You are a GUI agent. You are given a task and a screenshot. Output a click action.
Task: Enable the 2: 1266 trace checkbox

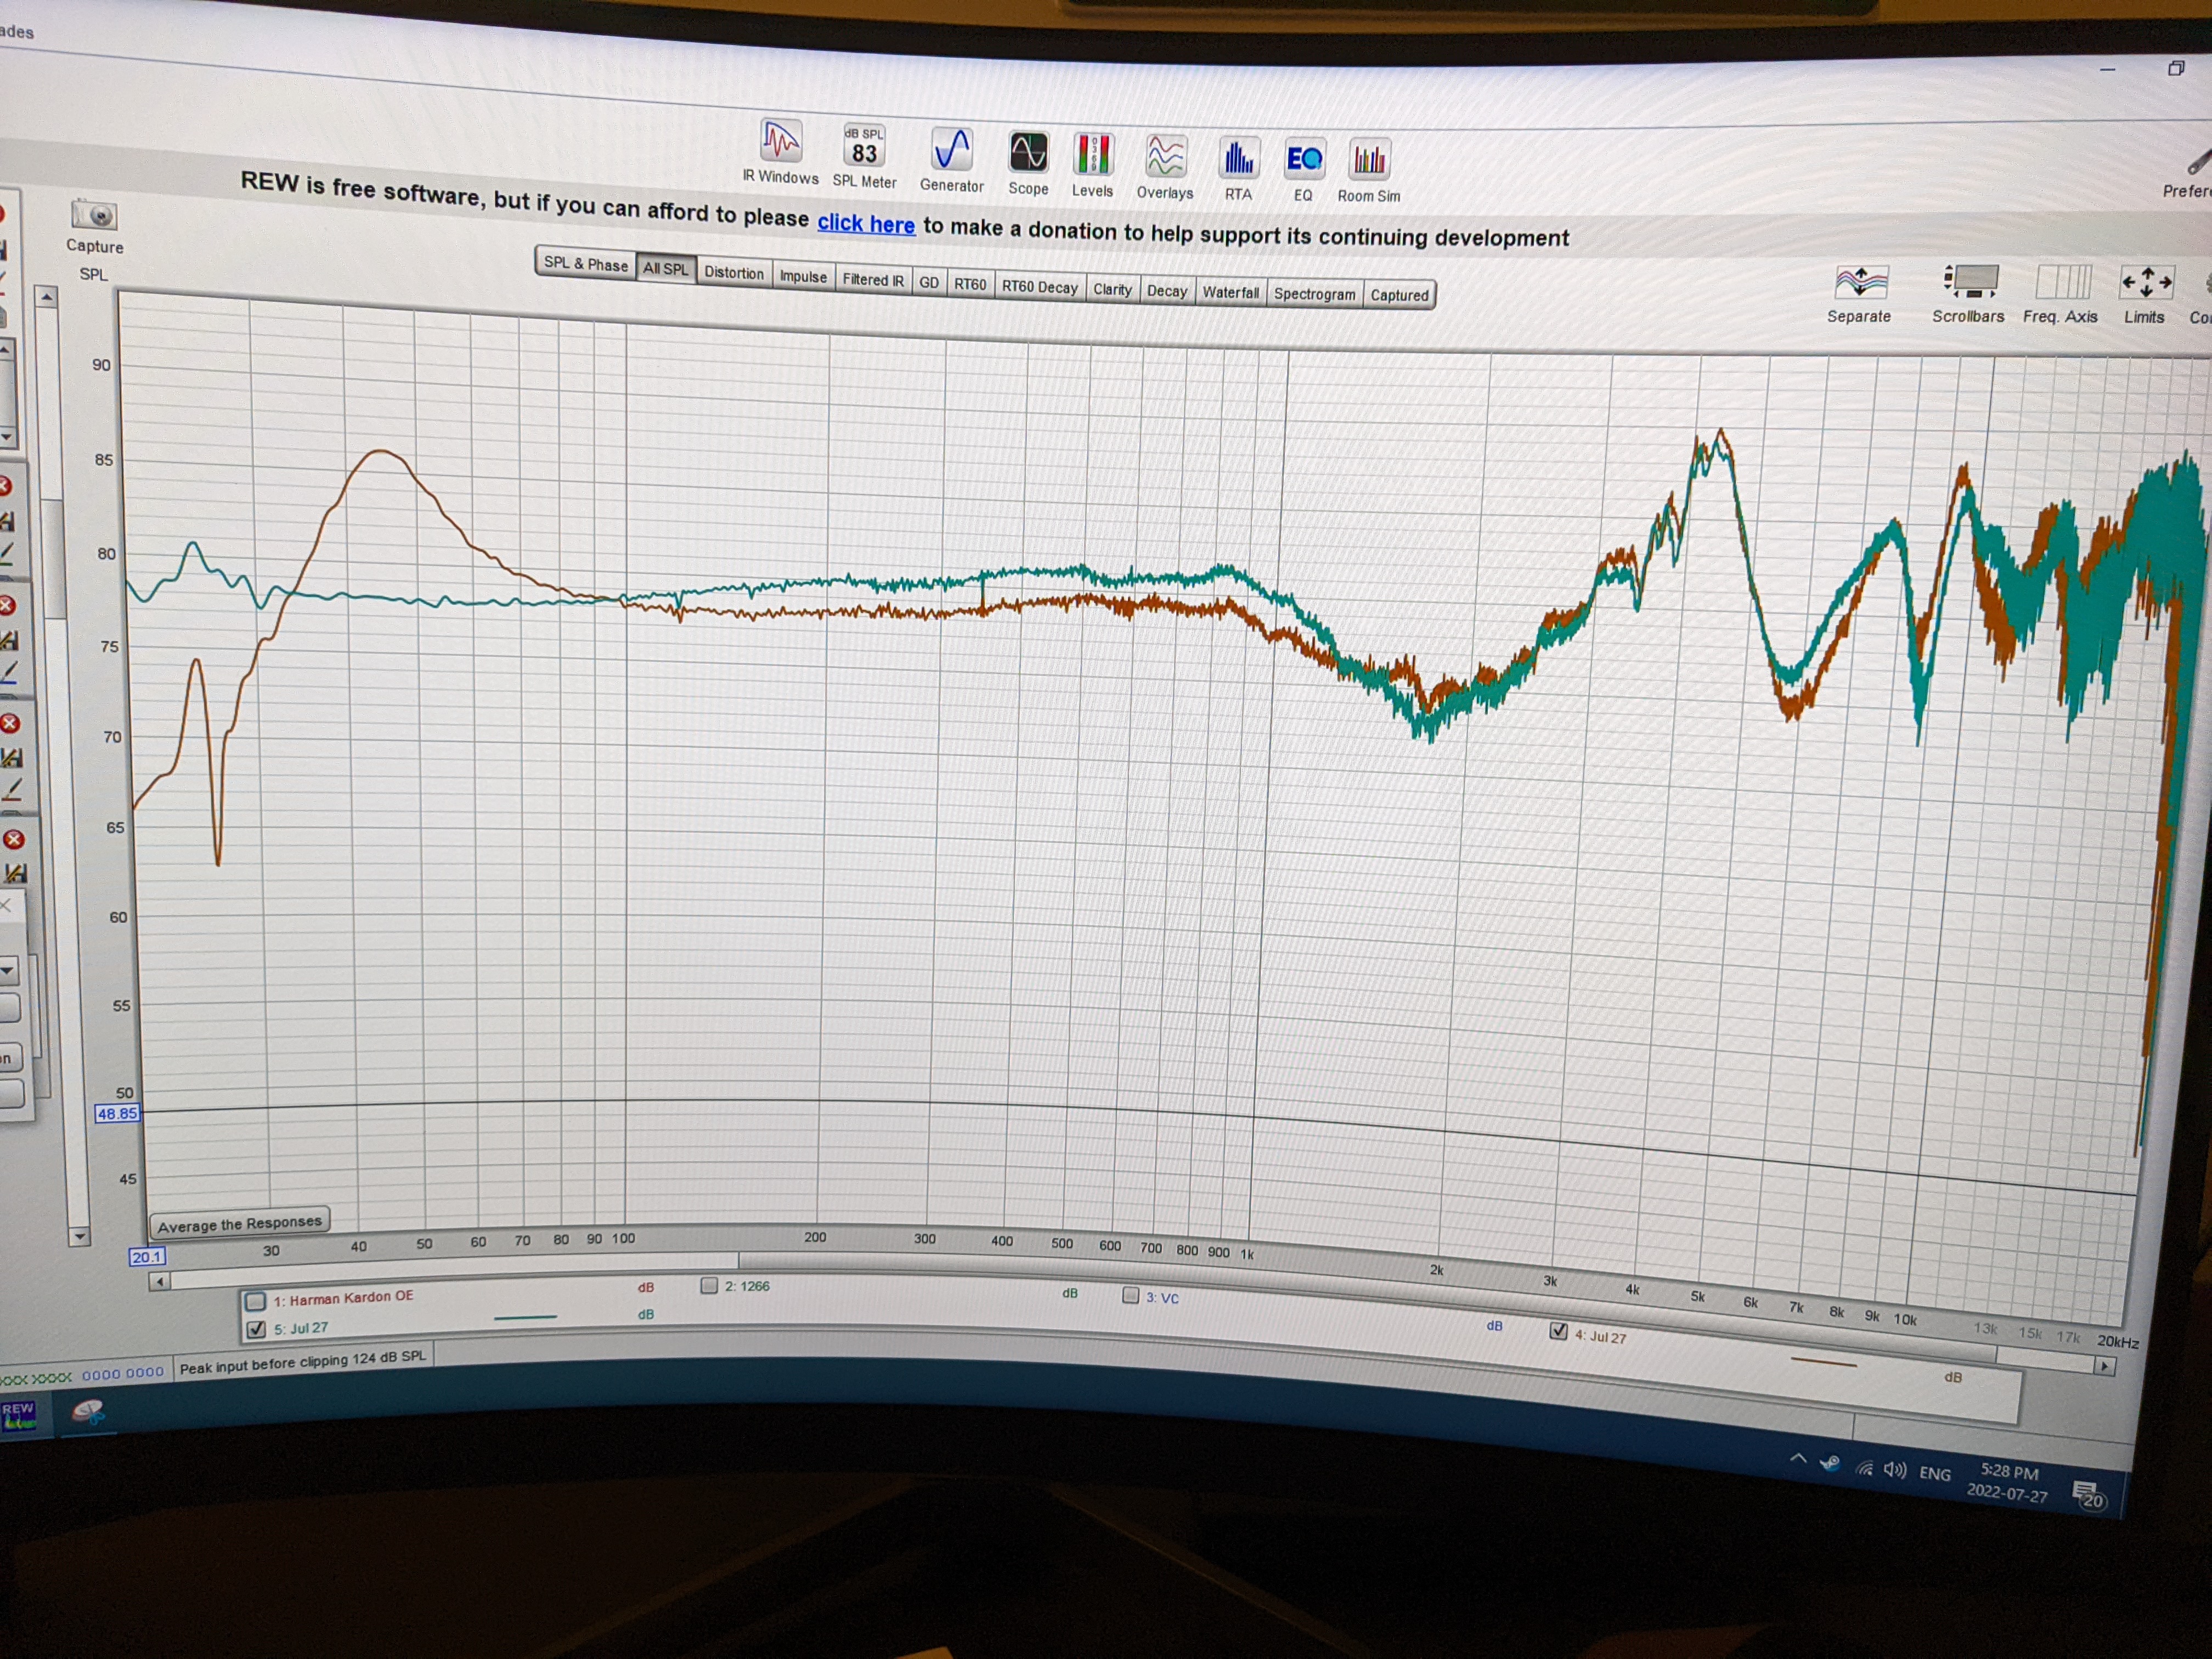tap(709, 1286)
